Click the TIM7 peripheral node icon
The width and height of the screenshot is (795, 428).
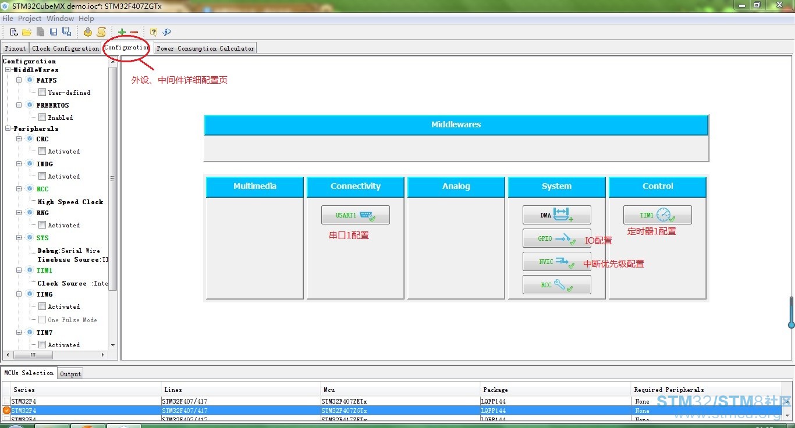(x=30, y=332)
